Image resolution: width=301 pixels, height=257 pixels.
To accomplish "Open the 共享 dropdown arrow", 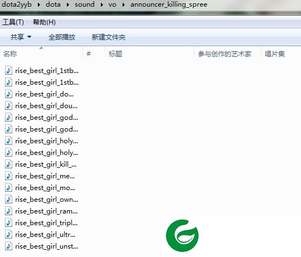I will click(x=29, y=37).
